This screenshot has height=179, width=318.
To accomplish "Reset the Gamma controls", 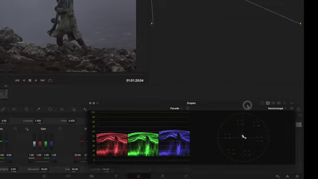I will (x=15, y=129).
